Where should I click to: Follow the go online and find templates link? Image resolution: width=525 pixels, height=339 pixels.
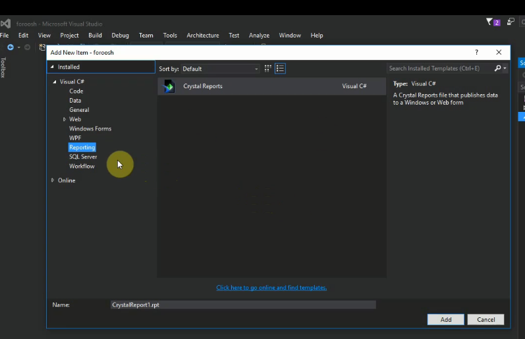click(271, 288)
